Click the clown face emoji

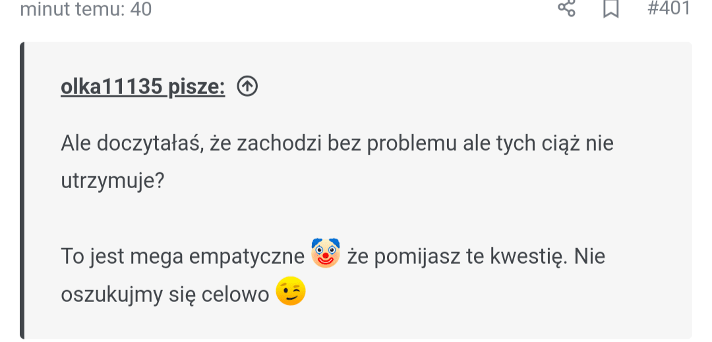click(x=325, y=254)
